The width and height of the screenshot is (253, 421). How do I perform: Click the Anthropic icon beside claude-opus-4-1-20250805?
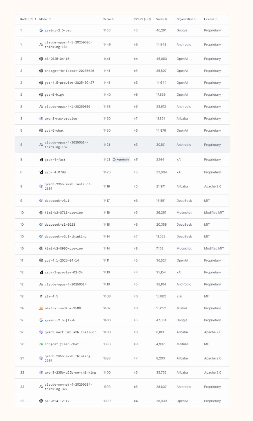[41, 107]
